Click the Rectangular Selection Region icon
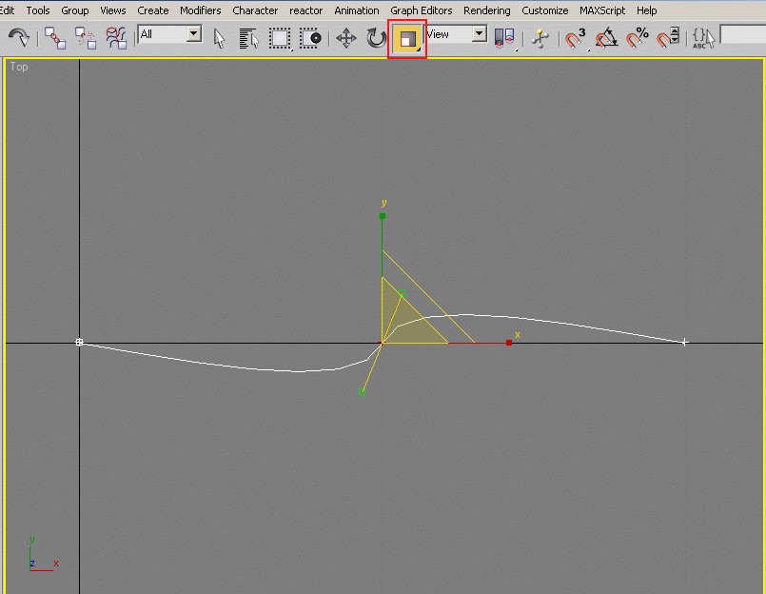This screenshot has width=766, height=594. [280, 38]
